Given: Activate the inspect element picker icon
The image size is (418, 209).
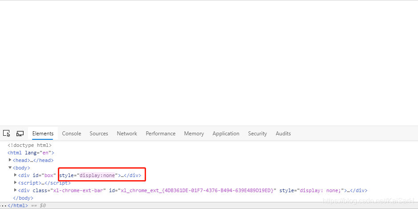Looking at the screenshot, I should pos(6,133).
